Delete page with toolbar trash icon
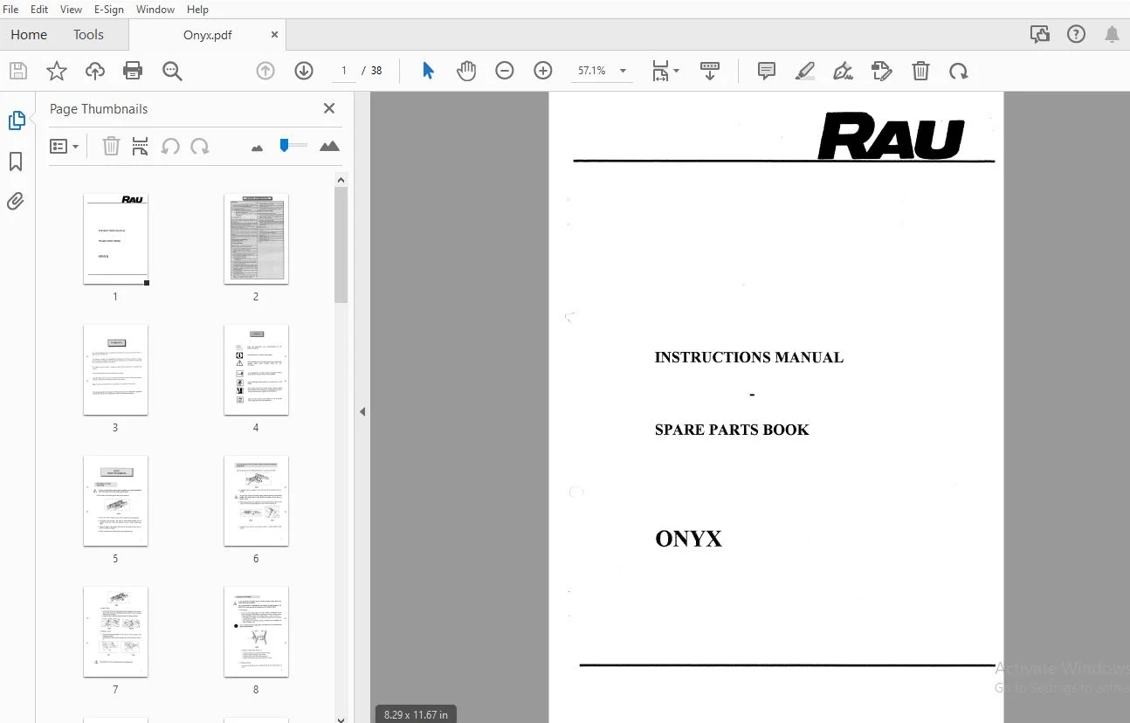This screenshot has height=723, width=1130. (920, 71)
